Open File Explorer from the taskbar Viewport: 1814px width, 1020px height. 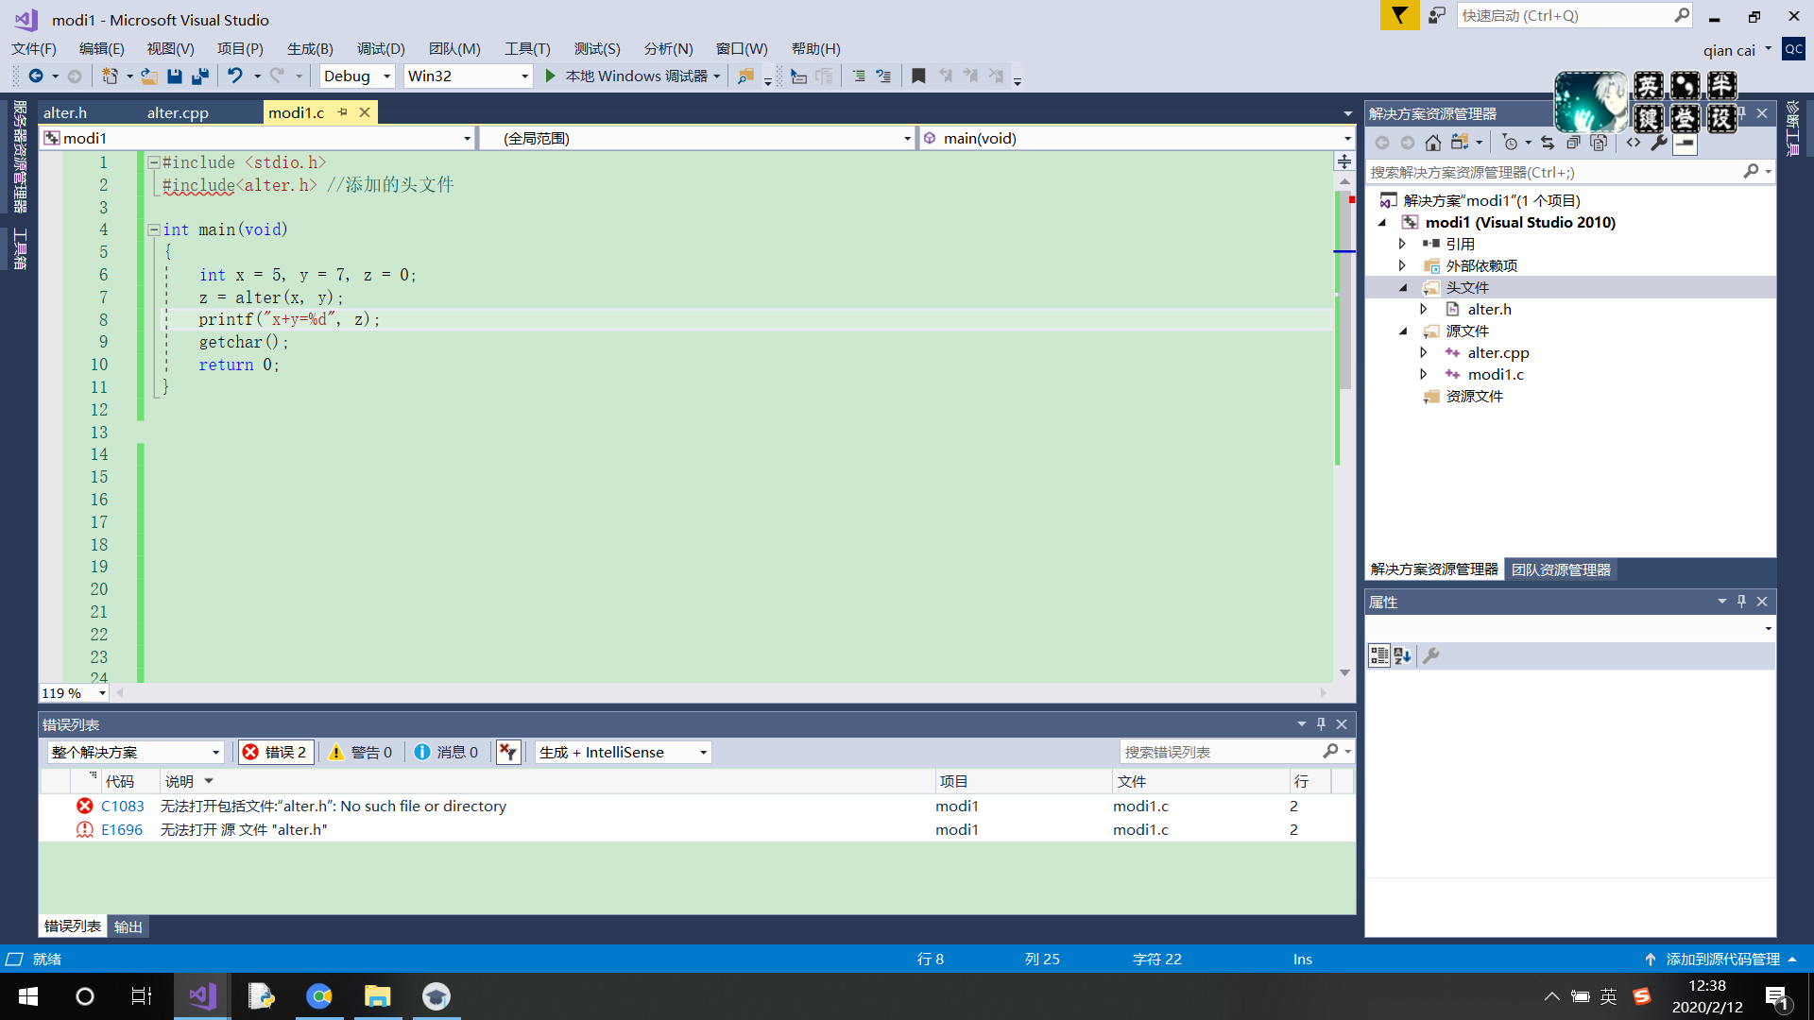[378, 996]
